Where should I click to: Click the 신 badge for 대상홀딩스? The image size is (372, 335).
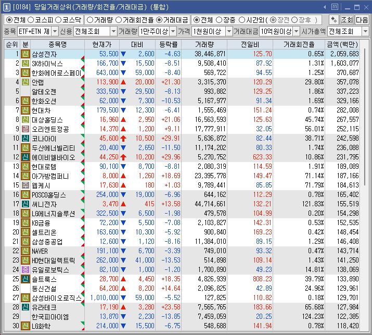pyautogui.click(x=25, y=120)
